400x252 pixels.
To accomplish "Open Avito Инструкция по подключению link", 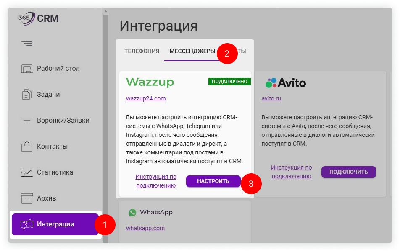I will pos(291,172).
